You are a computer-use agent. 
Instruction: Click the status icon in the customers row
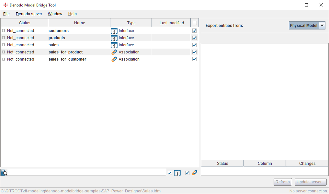coord(3,31)
